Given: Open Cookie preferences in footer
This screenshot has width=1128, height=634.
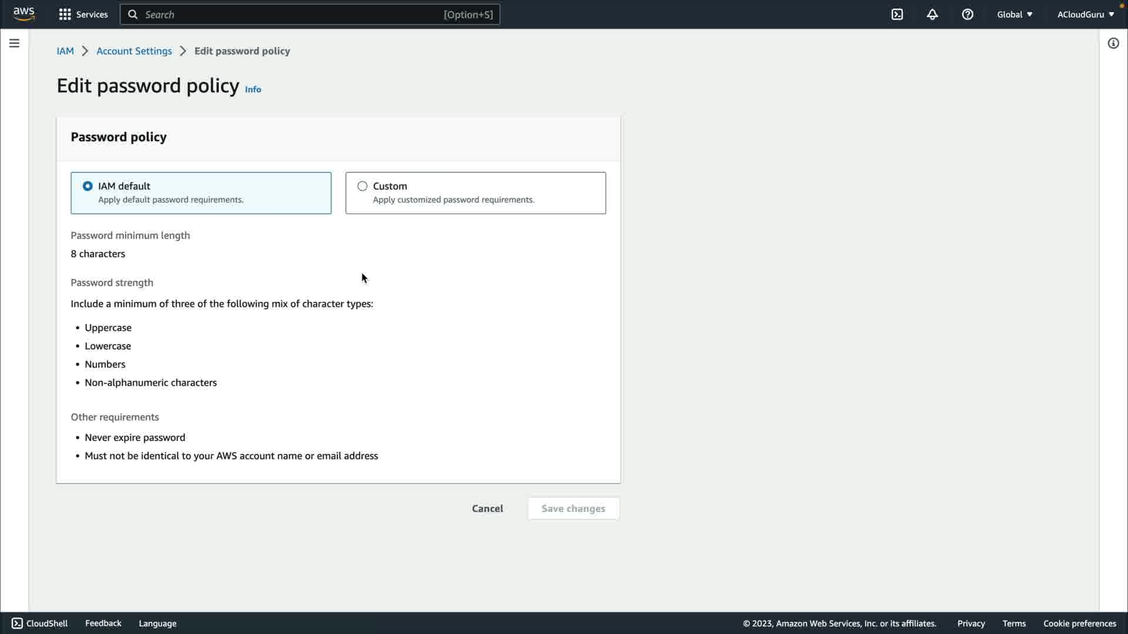Looking at the screenshot, I should pos(1079,623).
